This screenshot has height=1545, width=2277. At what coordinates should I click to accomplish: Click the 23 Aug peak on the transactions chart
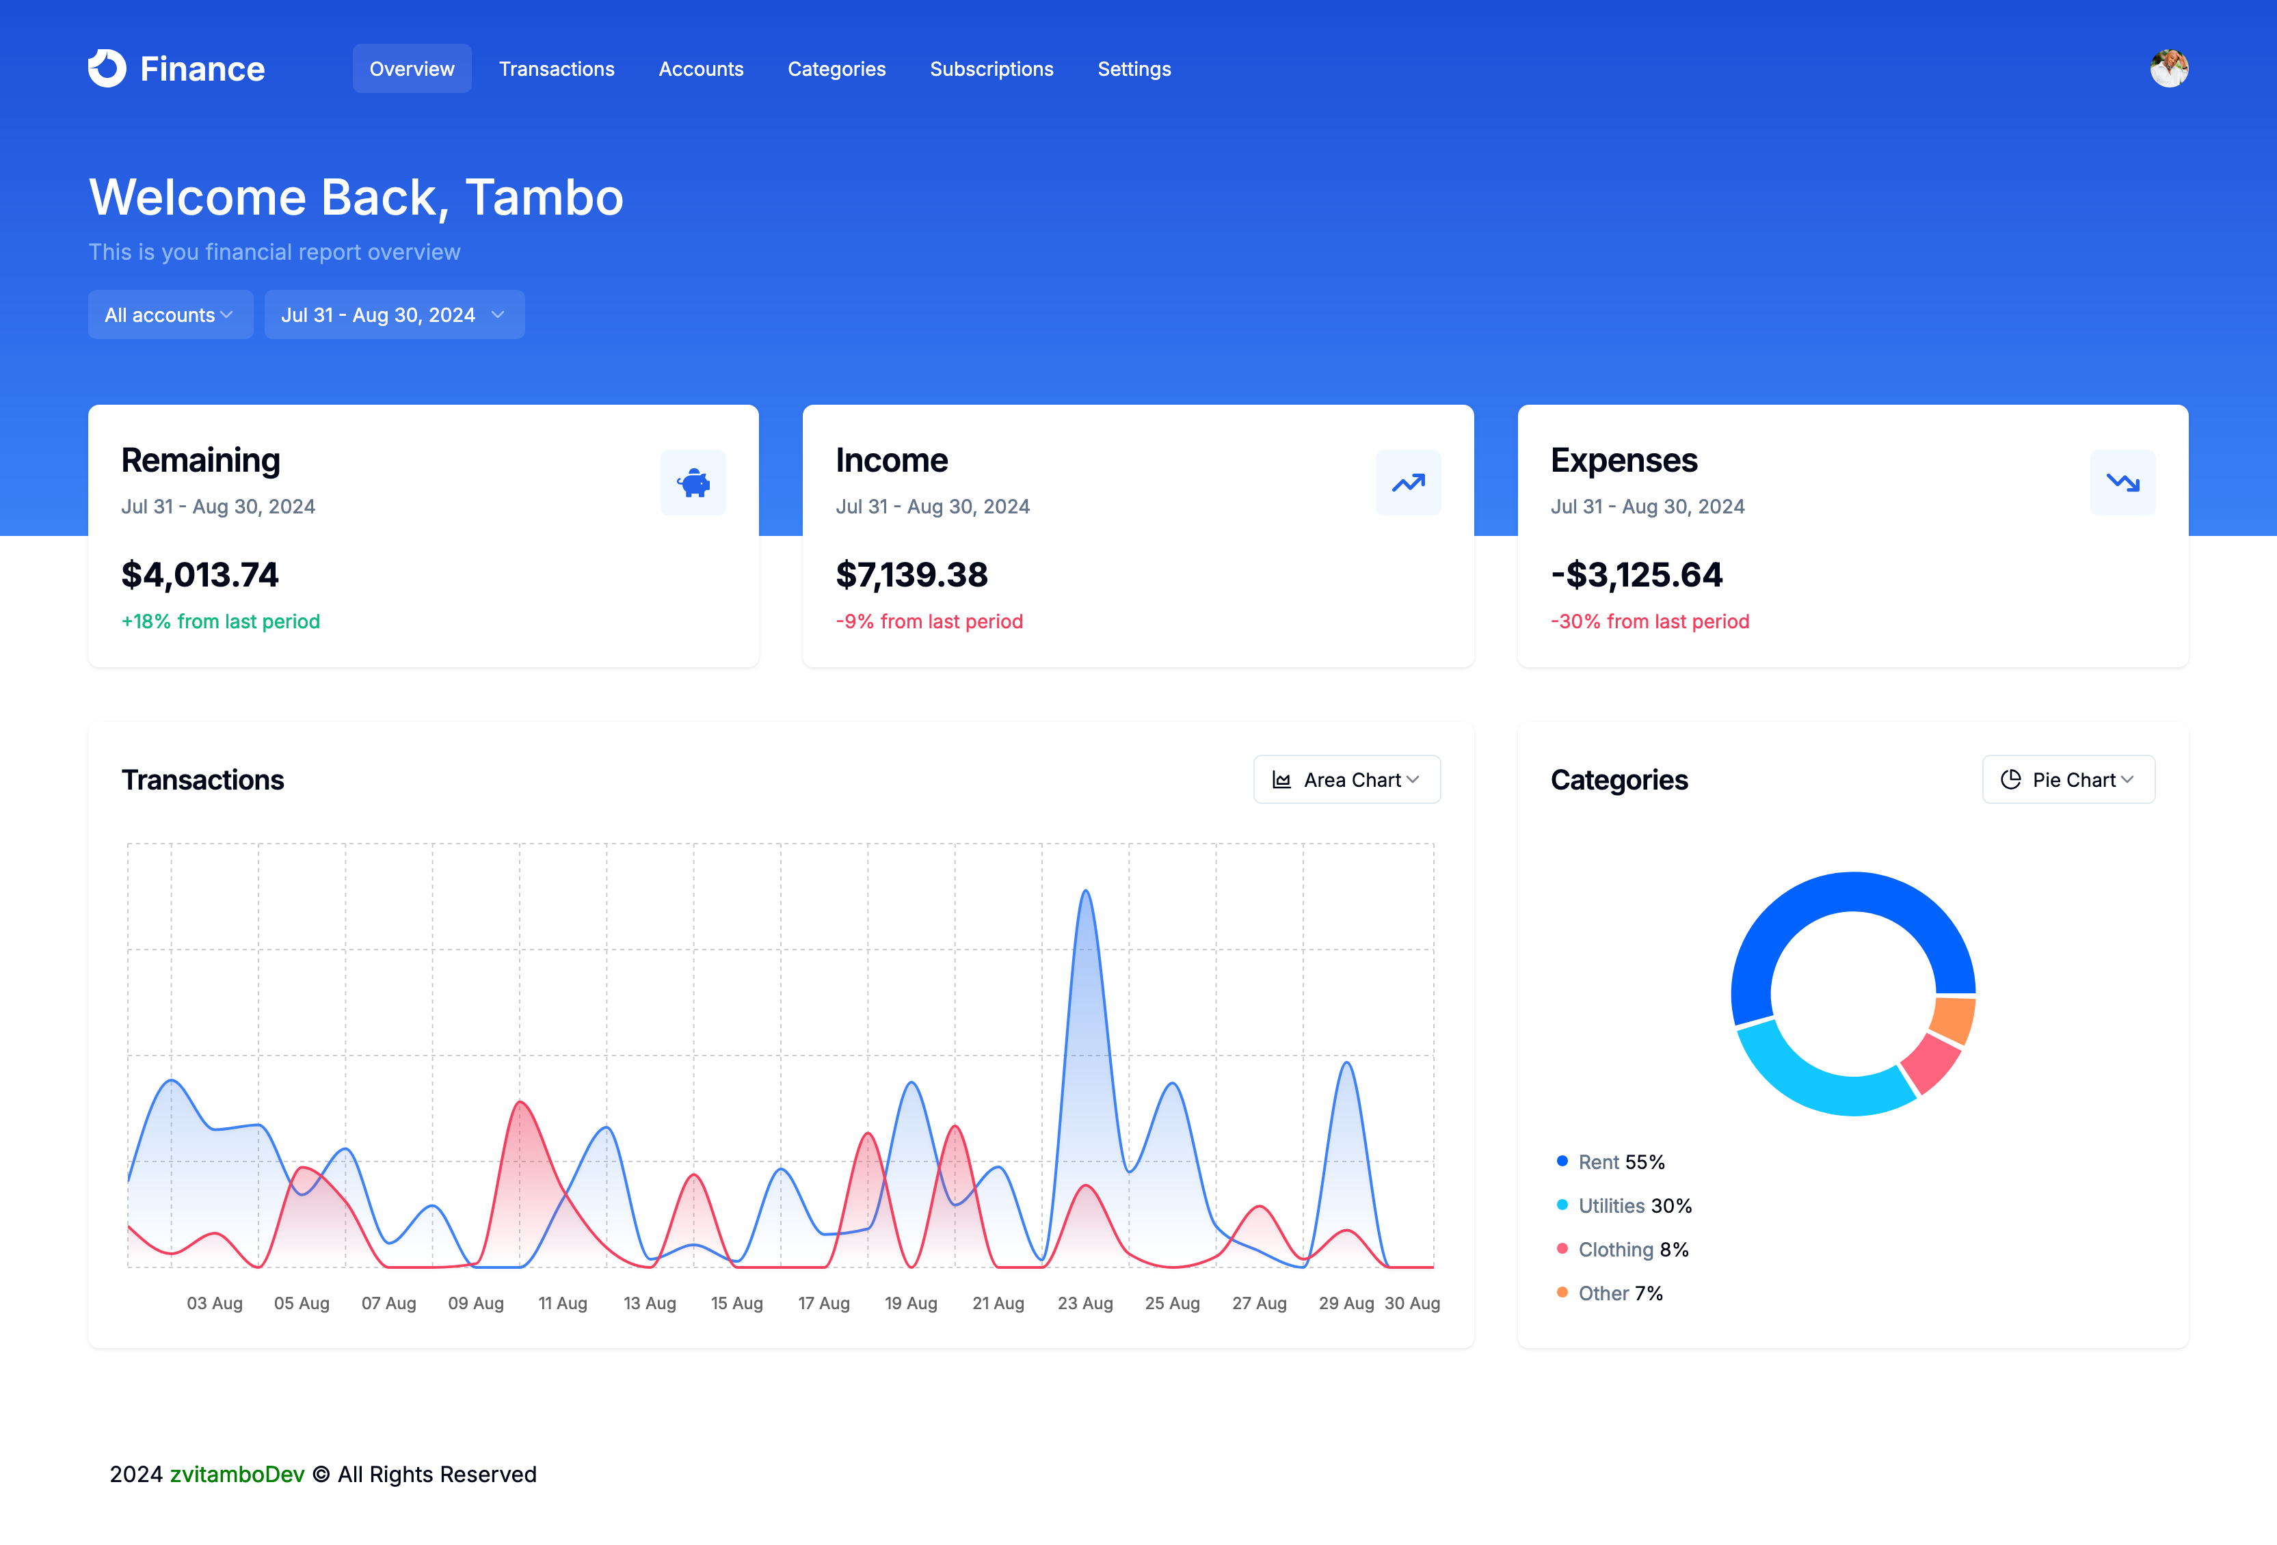click(1086, 893)
